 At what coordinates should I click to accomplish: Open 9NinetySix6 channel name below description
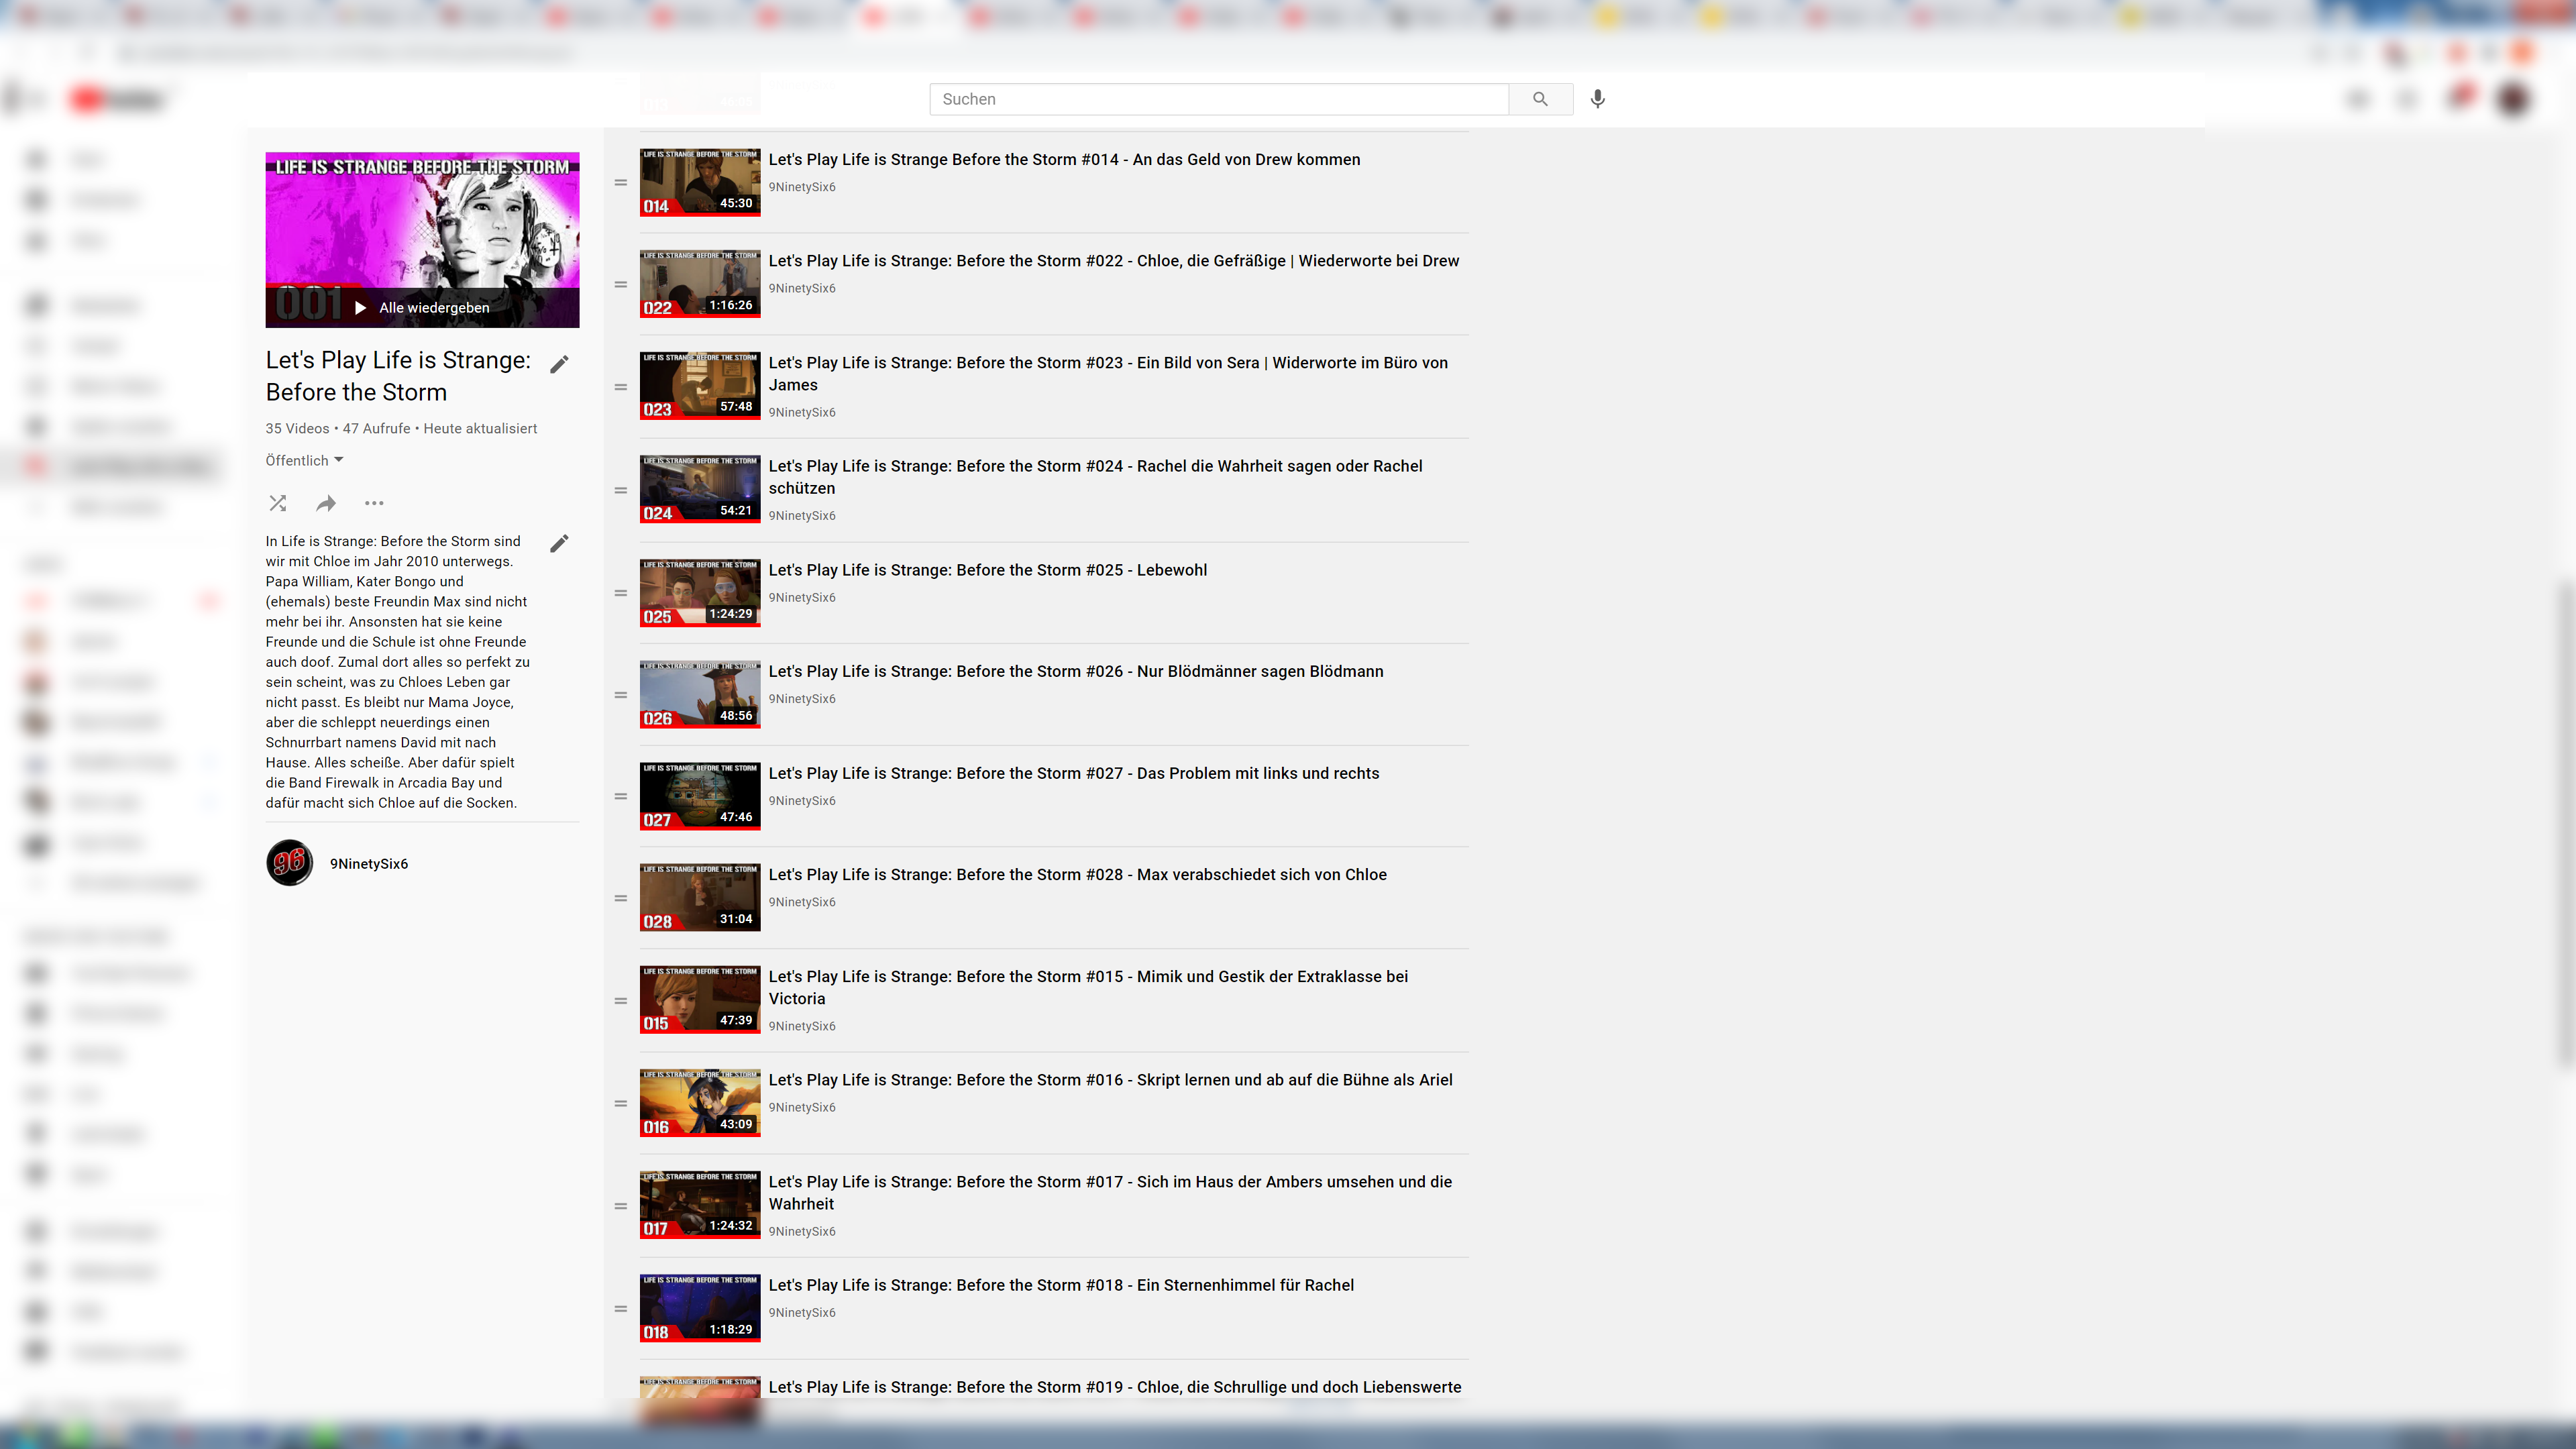pyautogui.click(x=369, y=864)
